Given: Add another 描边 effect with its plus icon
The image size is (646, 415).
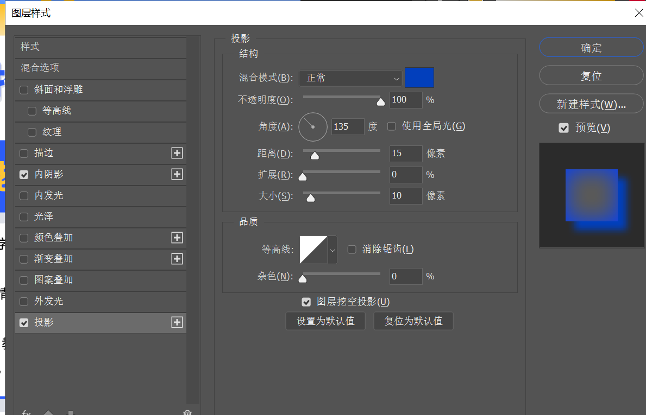Looking at the screenshot, I should point(177,153).
